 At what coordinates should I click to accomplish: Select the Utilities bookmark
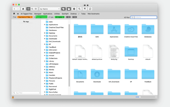[57, 14]
